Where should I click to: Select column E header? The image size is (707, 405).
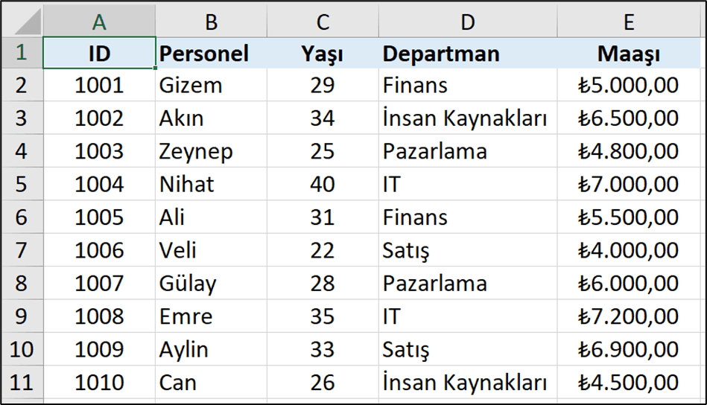629,21
